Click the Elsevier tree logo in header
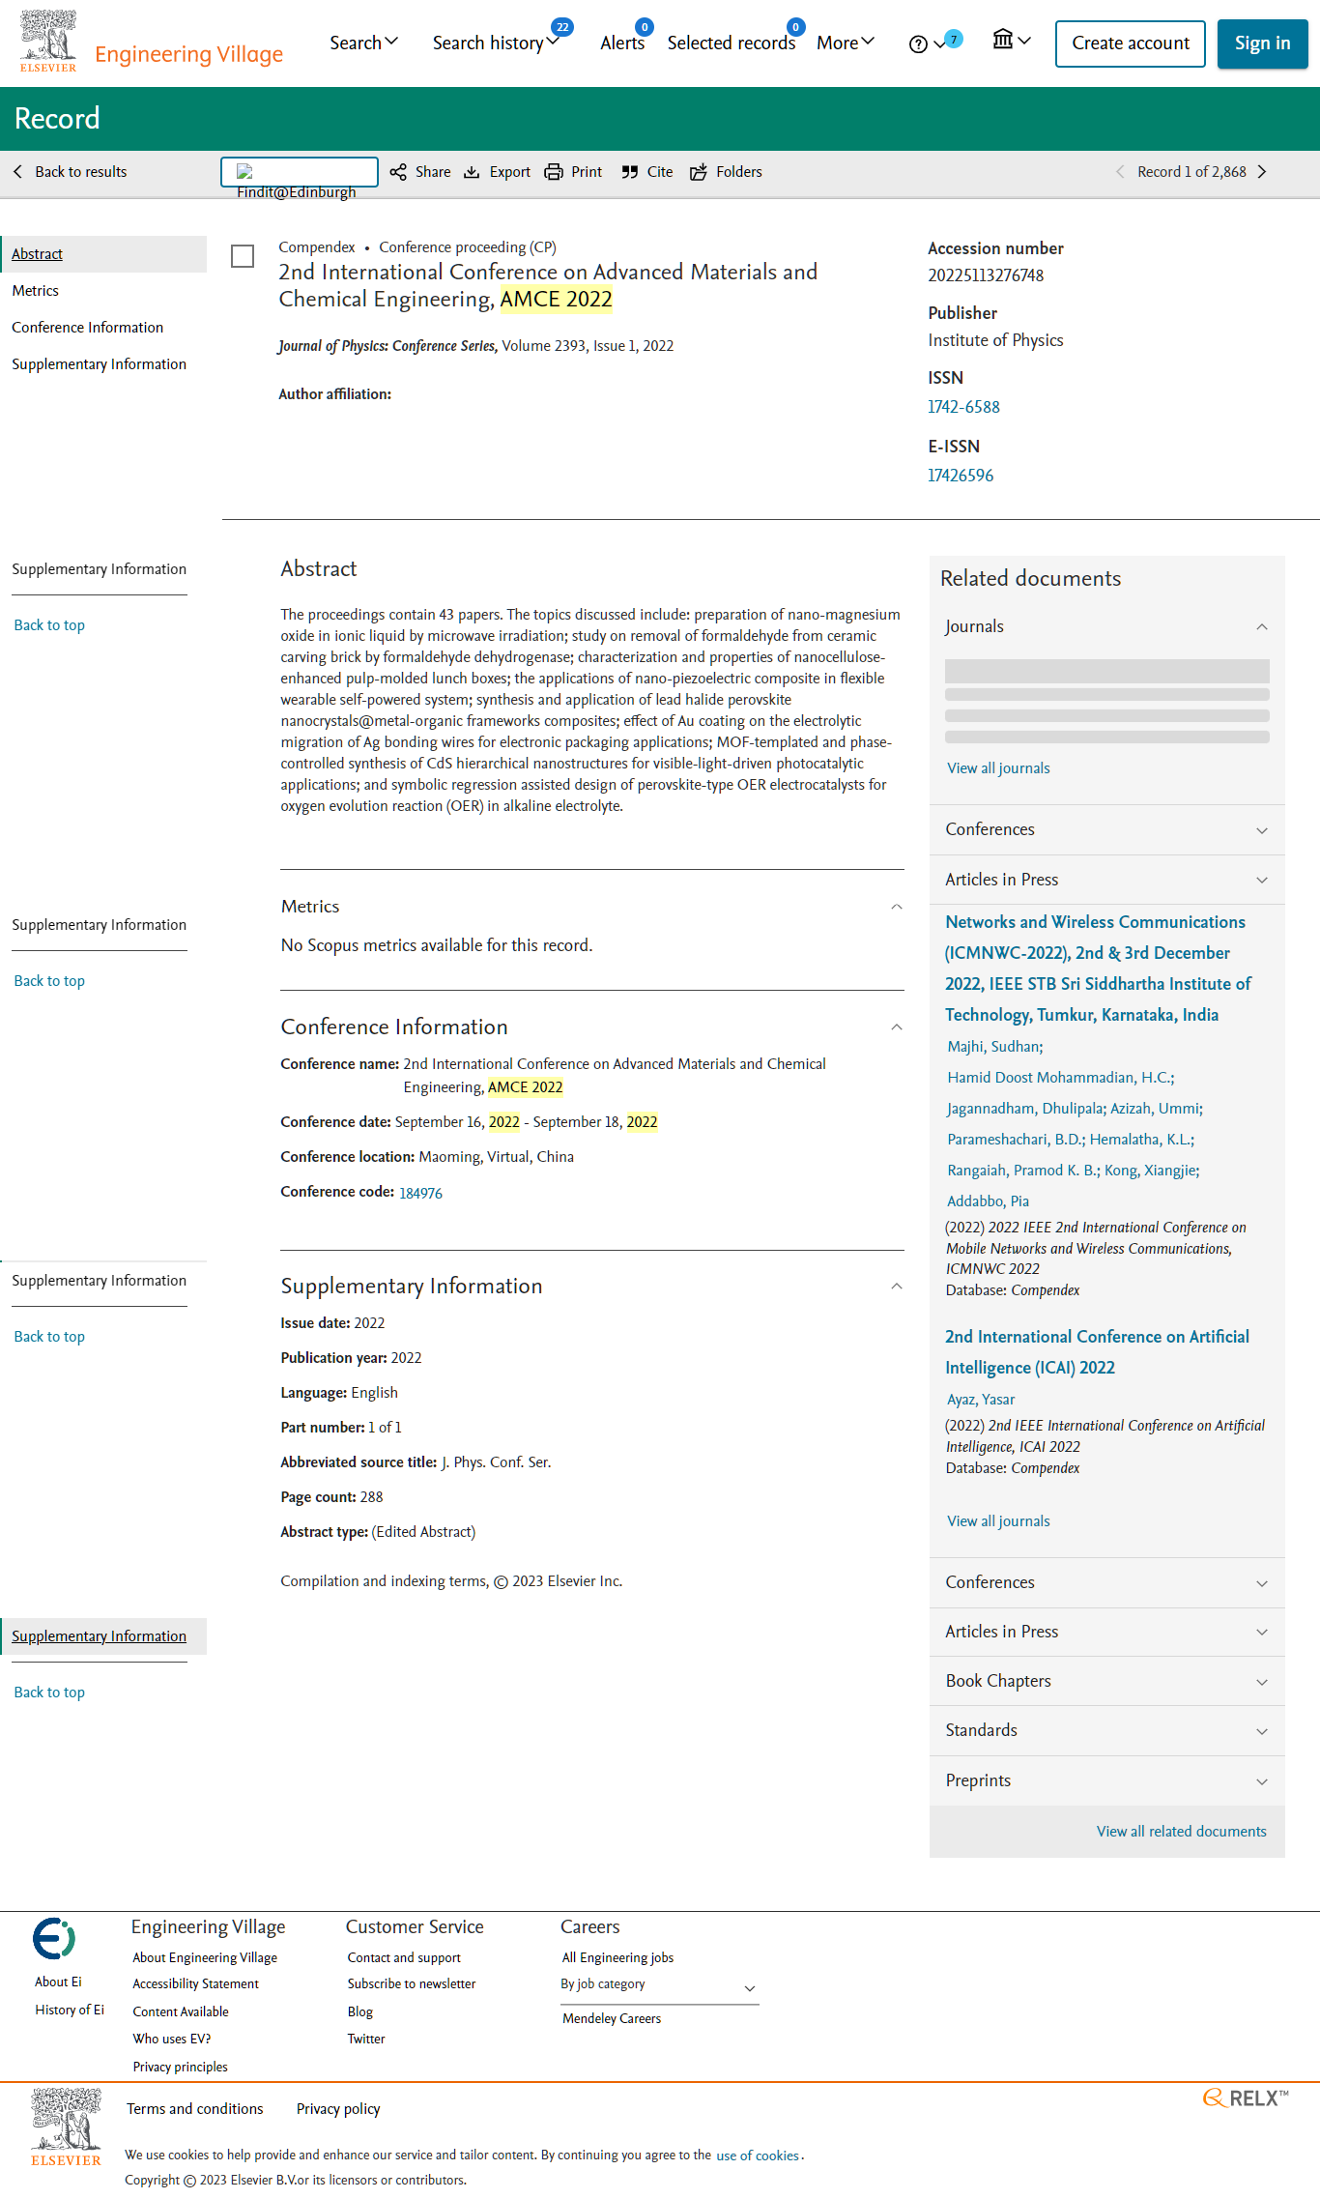Screen dimensions: 1320x2199 point(48,42)
